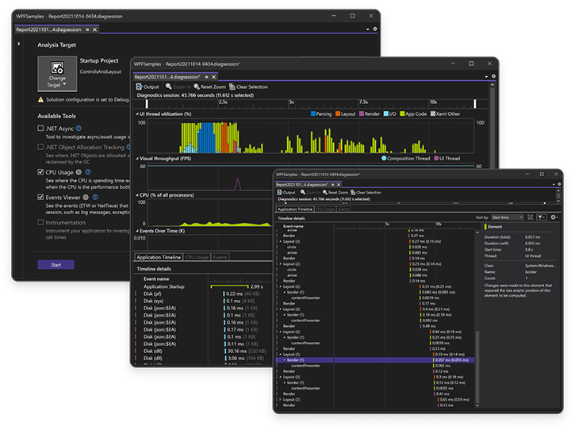Close the diagsession tab in middle window
The height and width of the screenshot is (430, 575).
pyautogui.click(x=214, y=77)
